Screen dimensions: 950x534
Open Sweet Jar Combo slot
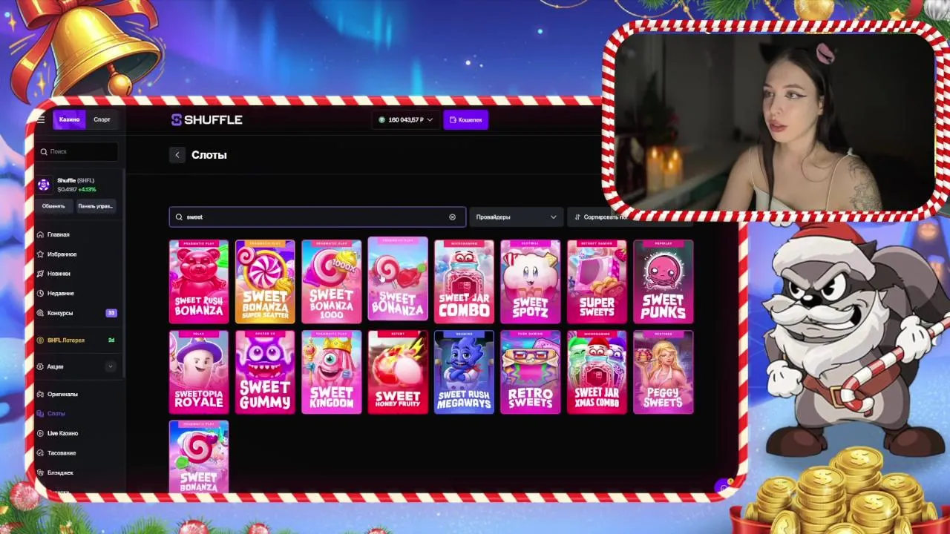point(464,281)
